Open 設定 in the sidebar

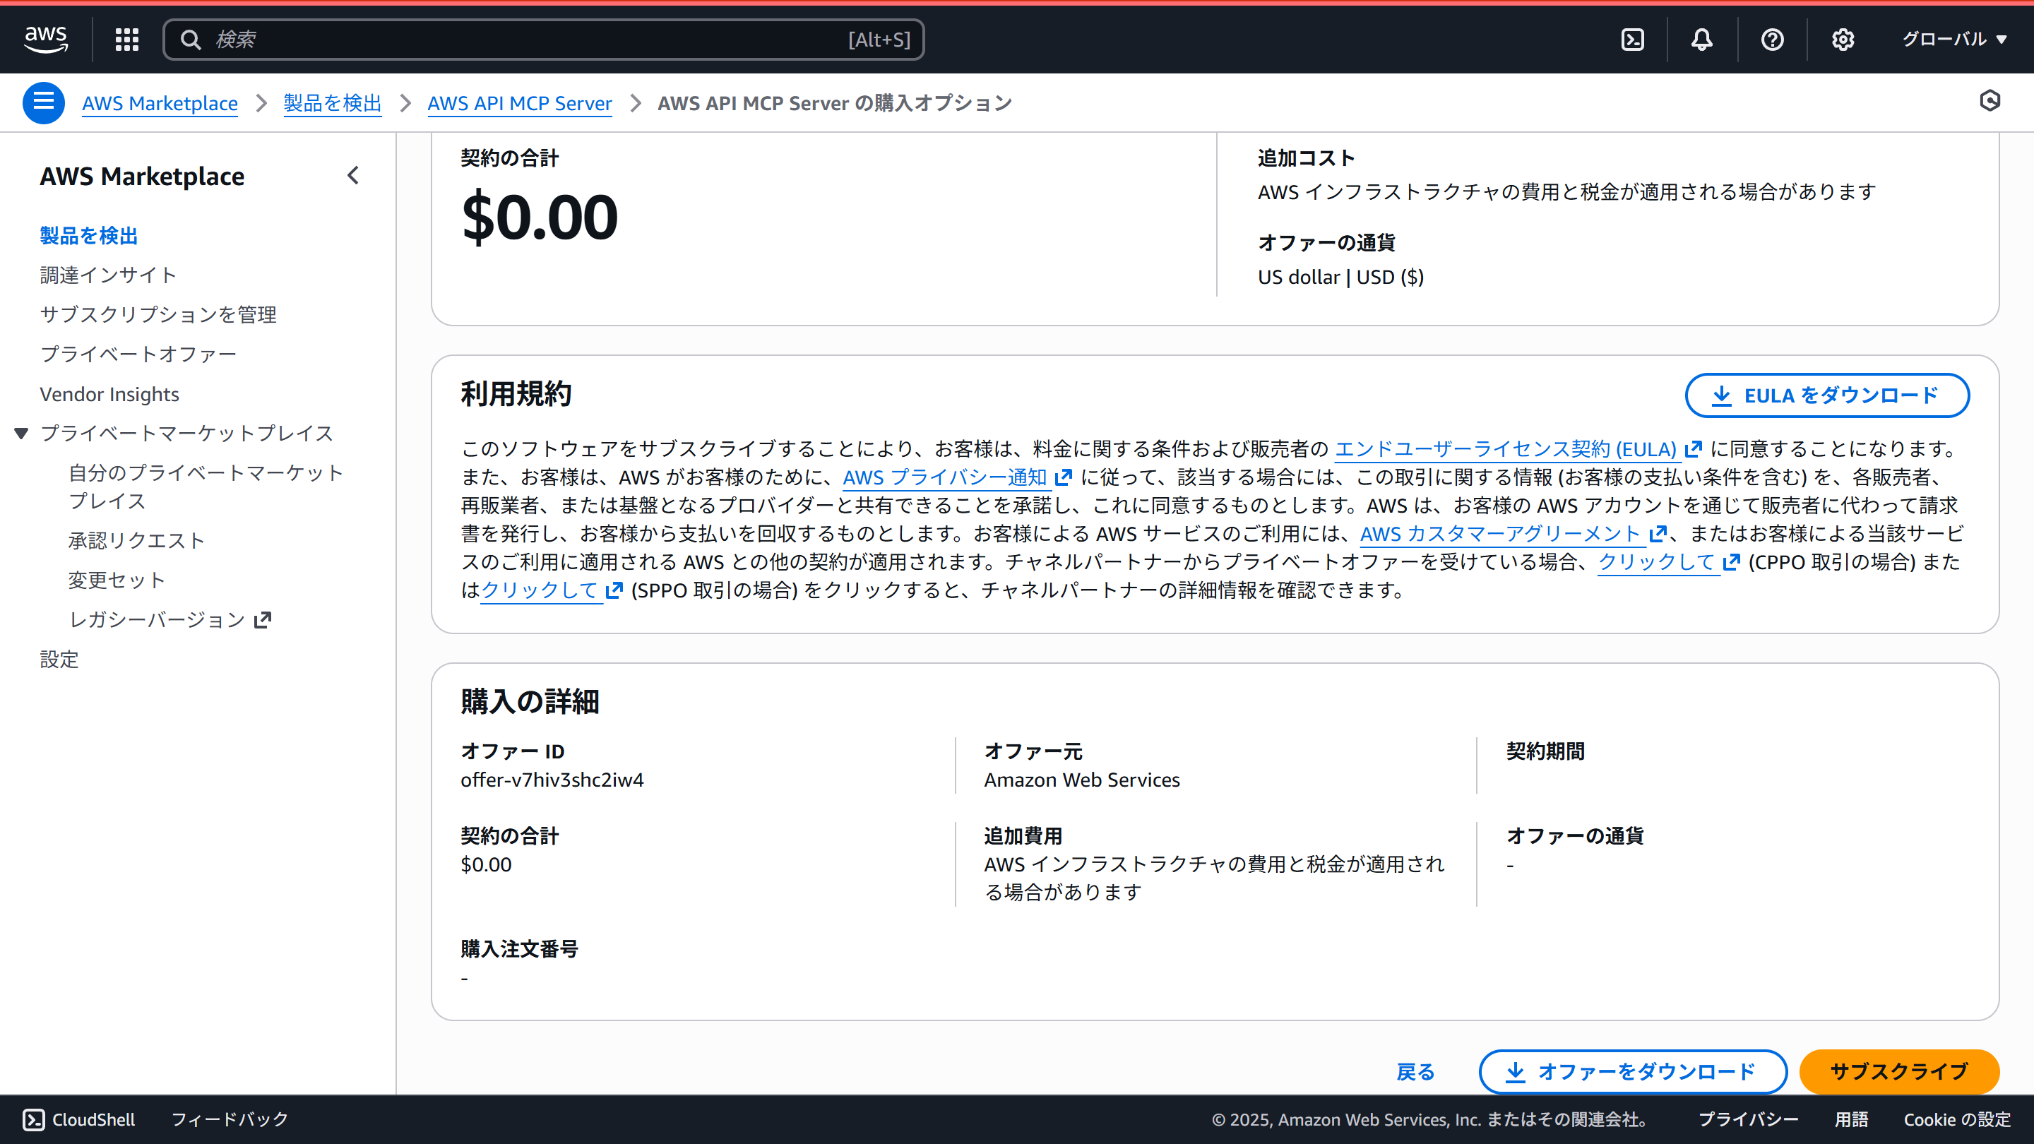(x=59, y=660)
